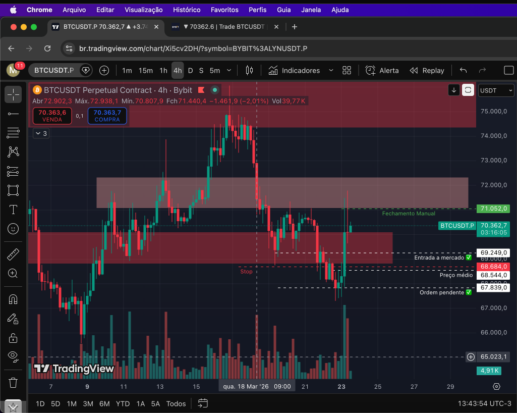
Task: Click the add symbol plus icon
Action: point(104,70)
